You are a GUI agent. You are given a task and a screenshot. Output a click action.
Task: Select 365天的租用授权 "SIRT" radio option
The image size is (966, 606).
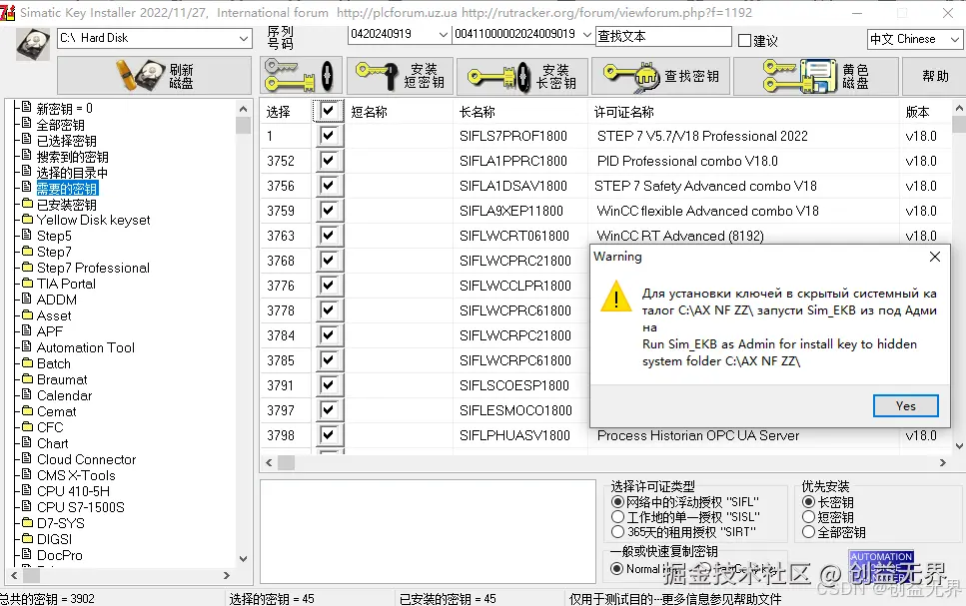(617, 531)
